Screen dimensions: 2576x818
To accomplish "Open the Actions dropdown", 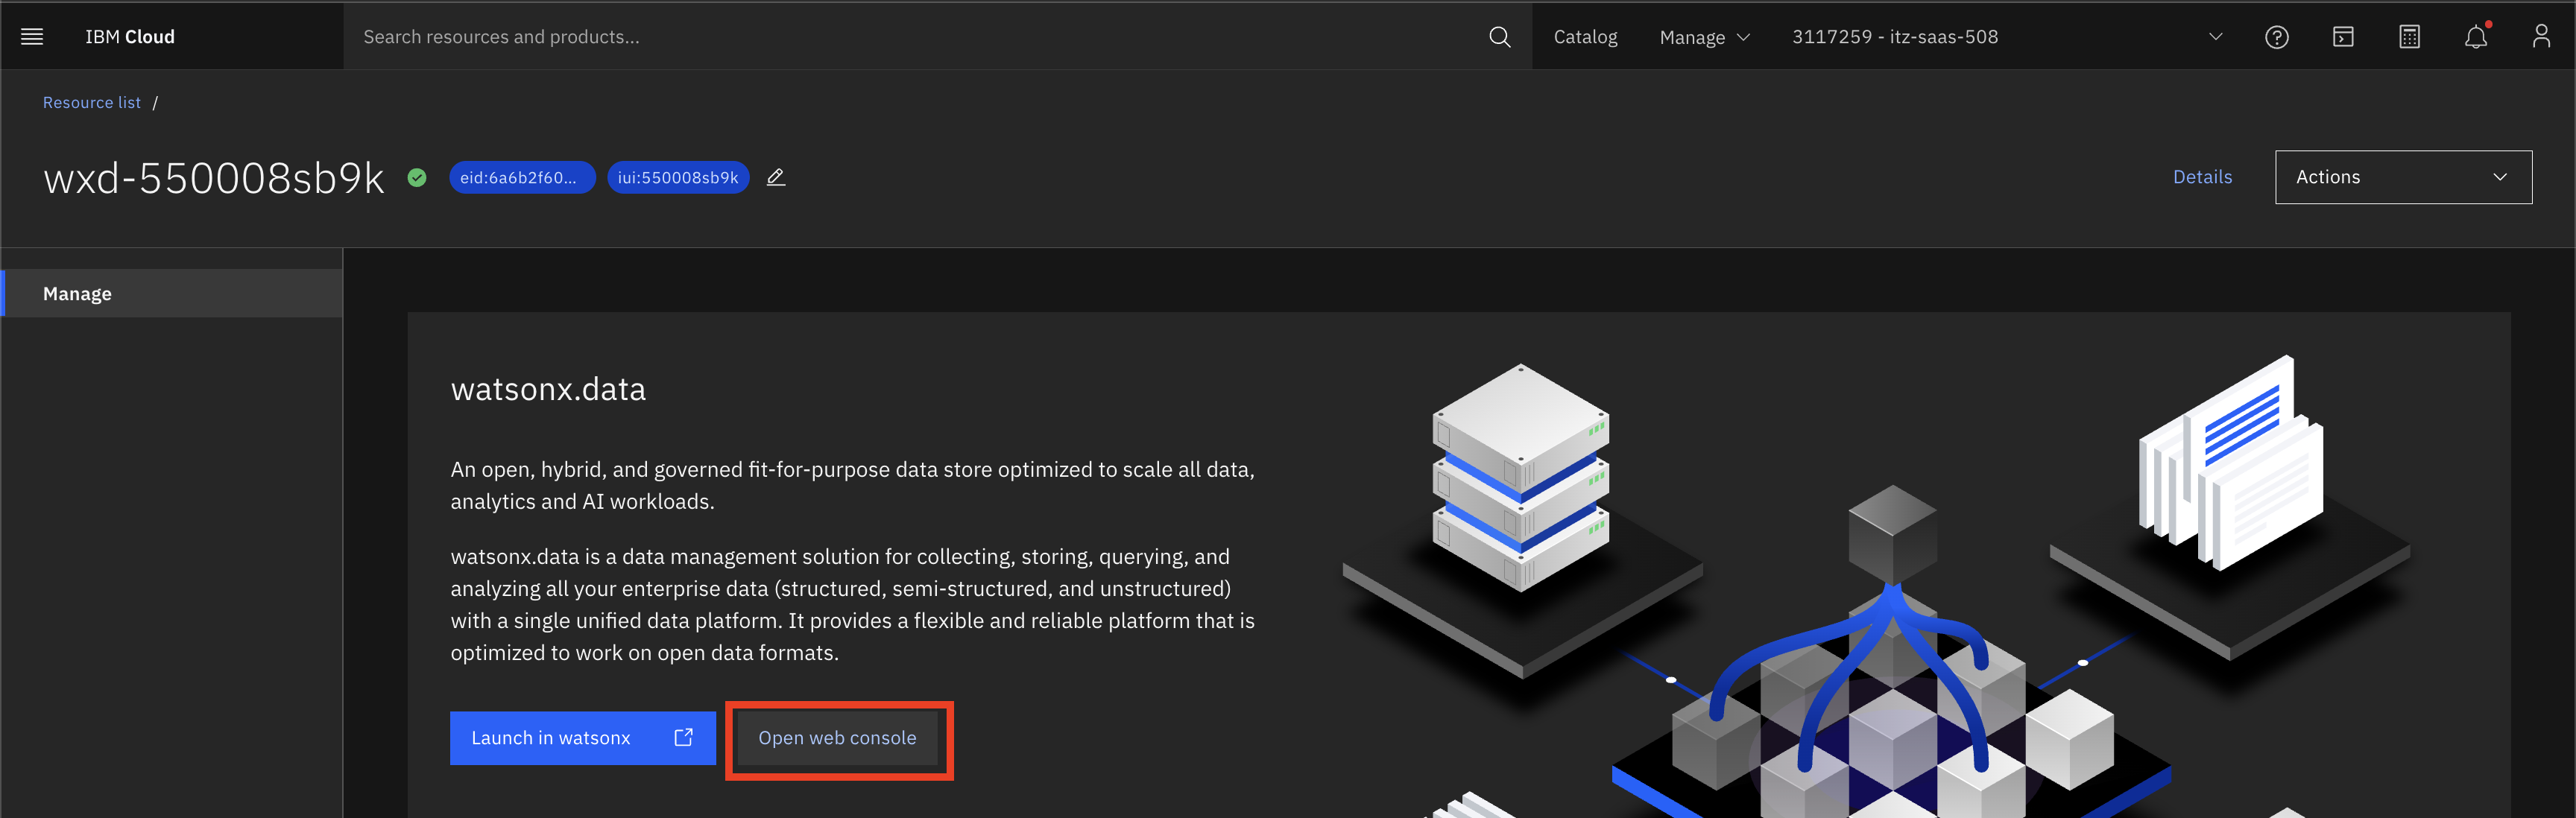I will pos(2403,177).
